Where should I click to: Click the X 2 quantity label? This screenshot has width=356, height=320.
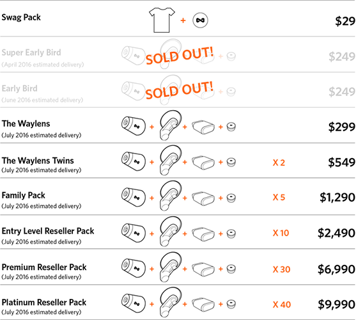279,163
